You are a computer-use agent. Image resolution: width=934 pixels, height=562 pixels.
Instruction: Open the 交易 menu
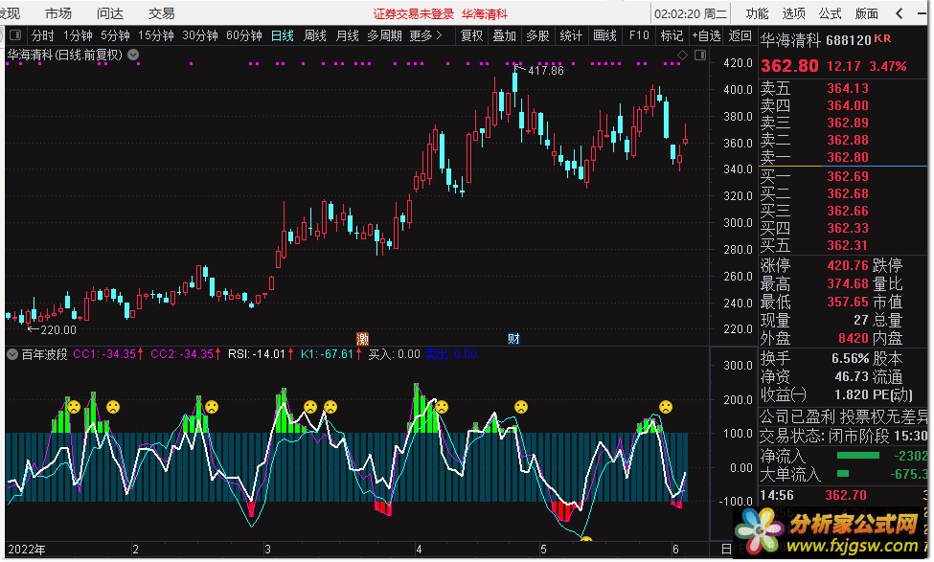[162, 13]
